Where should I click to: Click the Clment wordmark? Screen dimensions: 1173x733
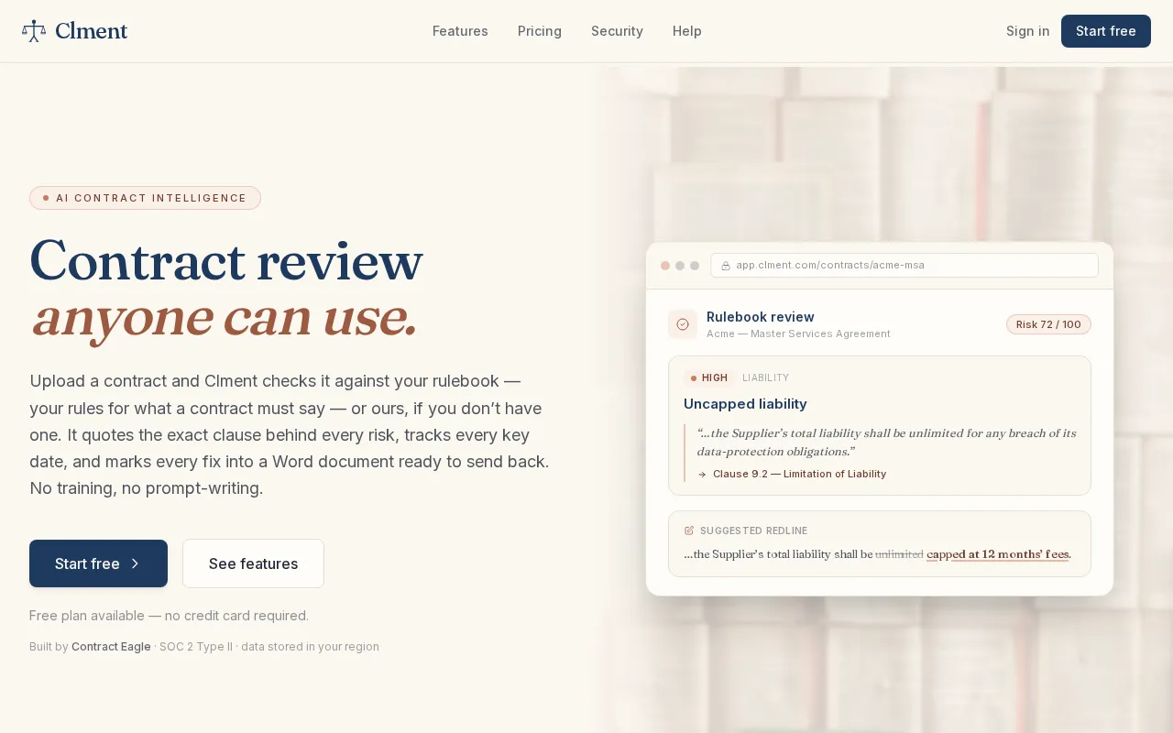(91, 31)
